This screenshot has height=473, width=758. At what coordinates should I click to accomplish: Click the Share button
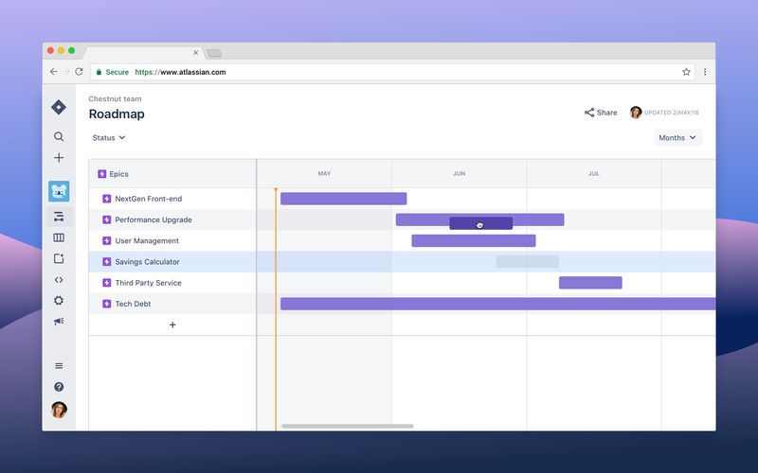(601, 113)
